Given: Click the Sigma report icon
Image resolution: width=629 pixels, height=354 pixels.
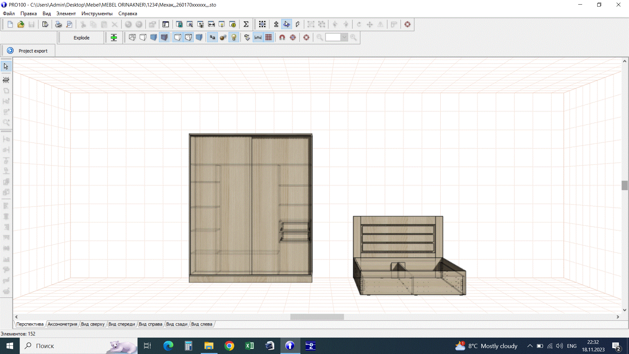Looking at the screenshot, I should pos(246,24).
